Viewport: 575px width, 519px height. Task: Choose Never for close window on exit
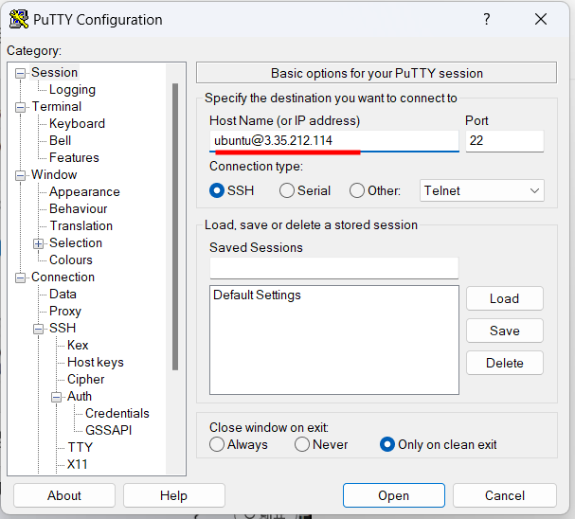point(302,444)
